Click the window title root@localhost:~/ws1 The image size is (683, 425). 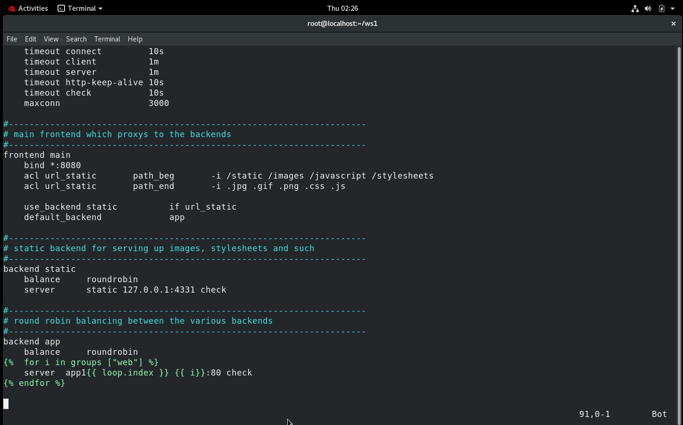tap(342, 24)
